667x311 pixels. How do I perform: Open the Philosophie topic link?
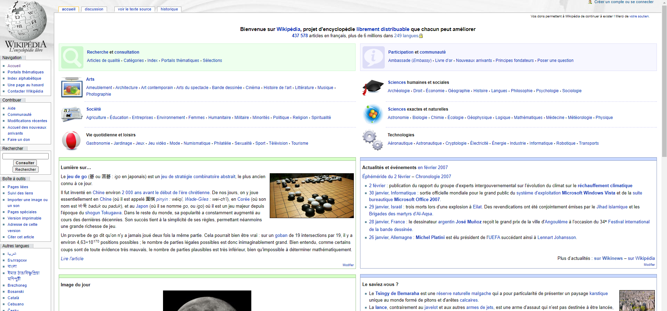(x=521, y=91)
